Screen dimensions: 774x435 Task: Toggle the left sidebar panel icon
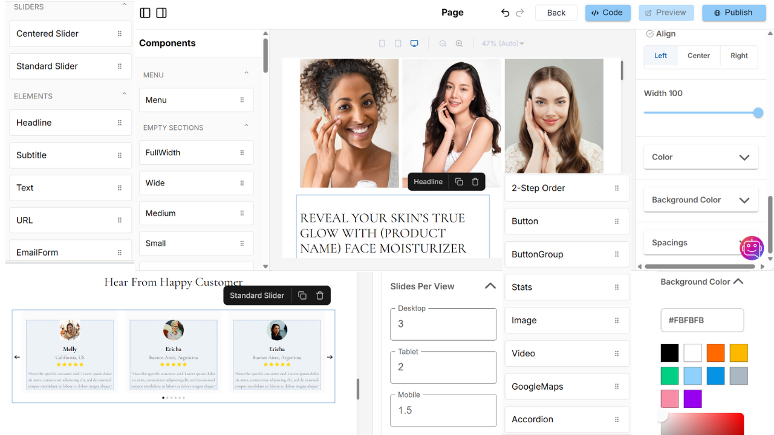coord(145,12)
